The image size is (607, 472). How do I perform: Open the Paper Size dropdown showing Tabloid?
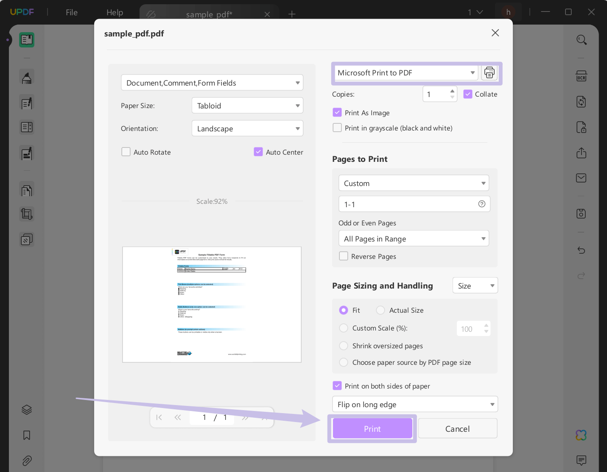tap(247, 106)
